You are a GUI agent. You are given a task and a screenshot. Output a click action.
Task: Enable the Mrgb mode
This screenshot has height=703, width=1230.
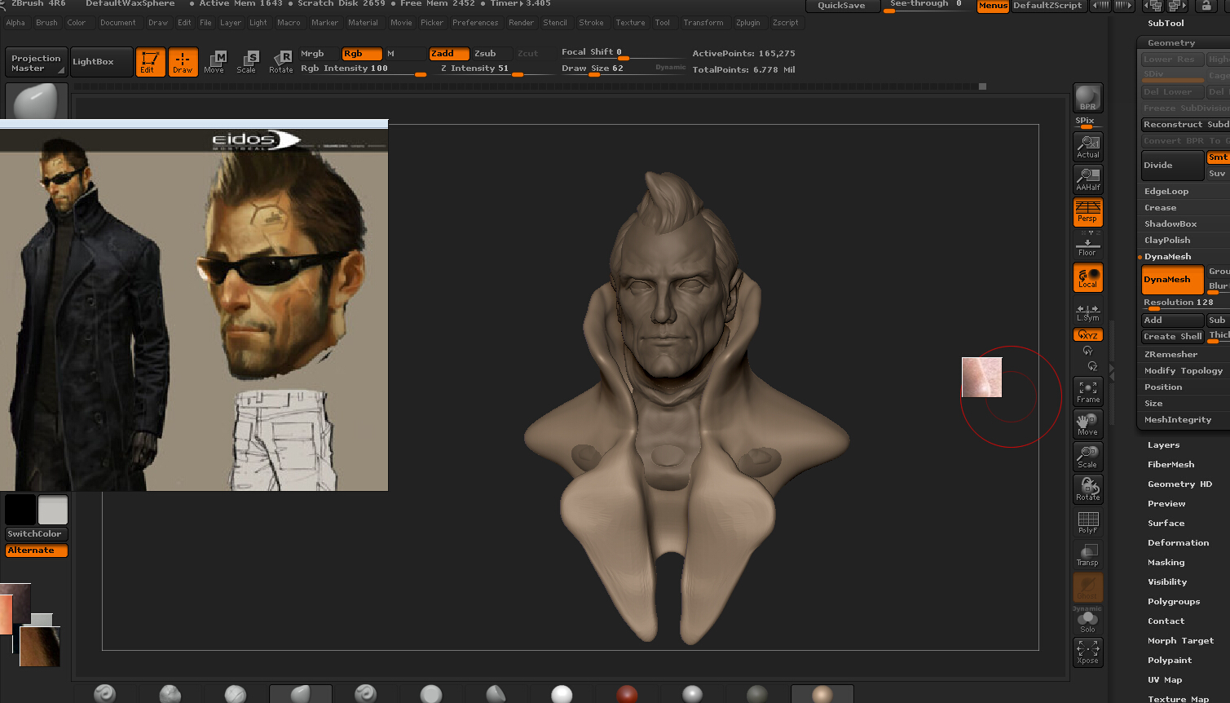319,54
